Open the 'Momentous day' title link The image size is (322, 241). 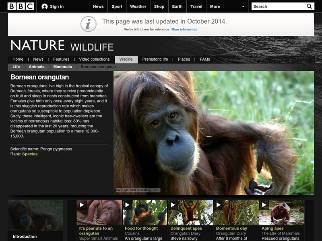tap(231, 228)
